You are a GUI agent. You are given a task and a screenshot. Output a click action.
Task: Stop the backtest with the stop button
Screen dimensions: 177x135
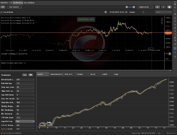pos(163,7)
